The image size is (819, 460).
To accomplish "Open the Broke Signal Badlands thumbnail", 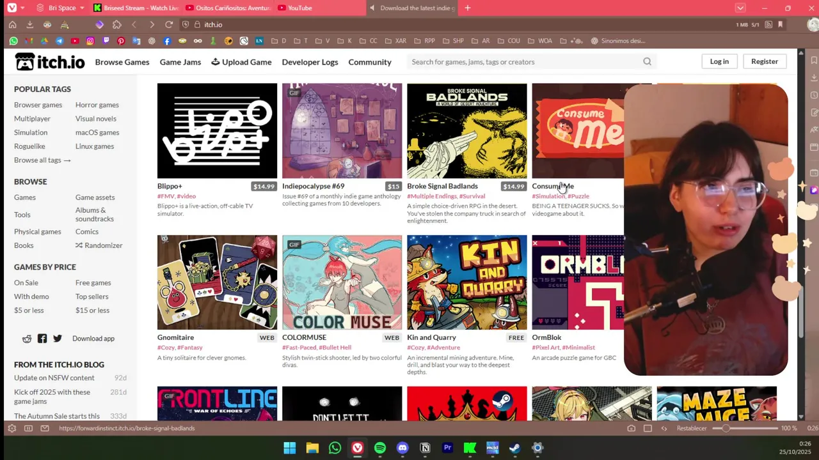I will pyautogui.click(x=467, y=131).
